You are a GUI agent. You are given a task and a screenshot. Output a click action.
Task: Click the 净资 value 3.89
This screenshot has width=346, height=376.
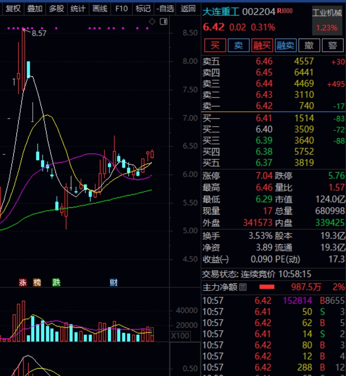tap(264, 247)
